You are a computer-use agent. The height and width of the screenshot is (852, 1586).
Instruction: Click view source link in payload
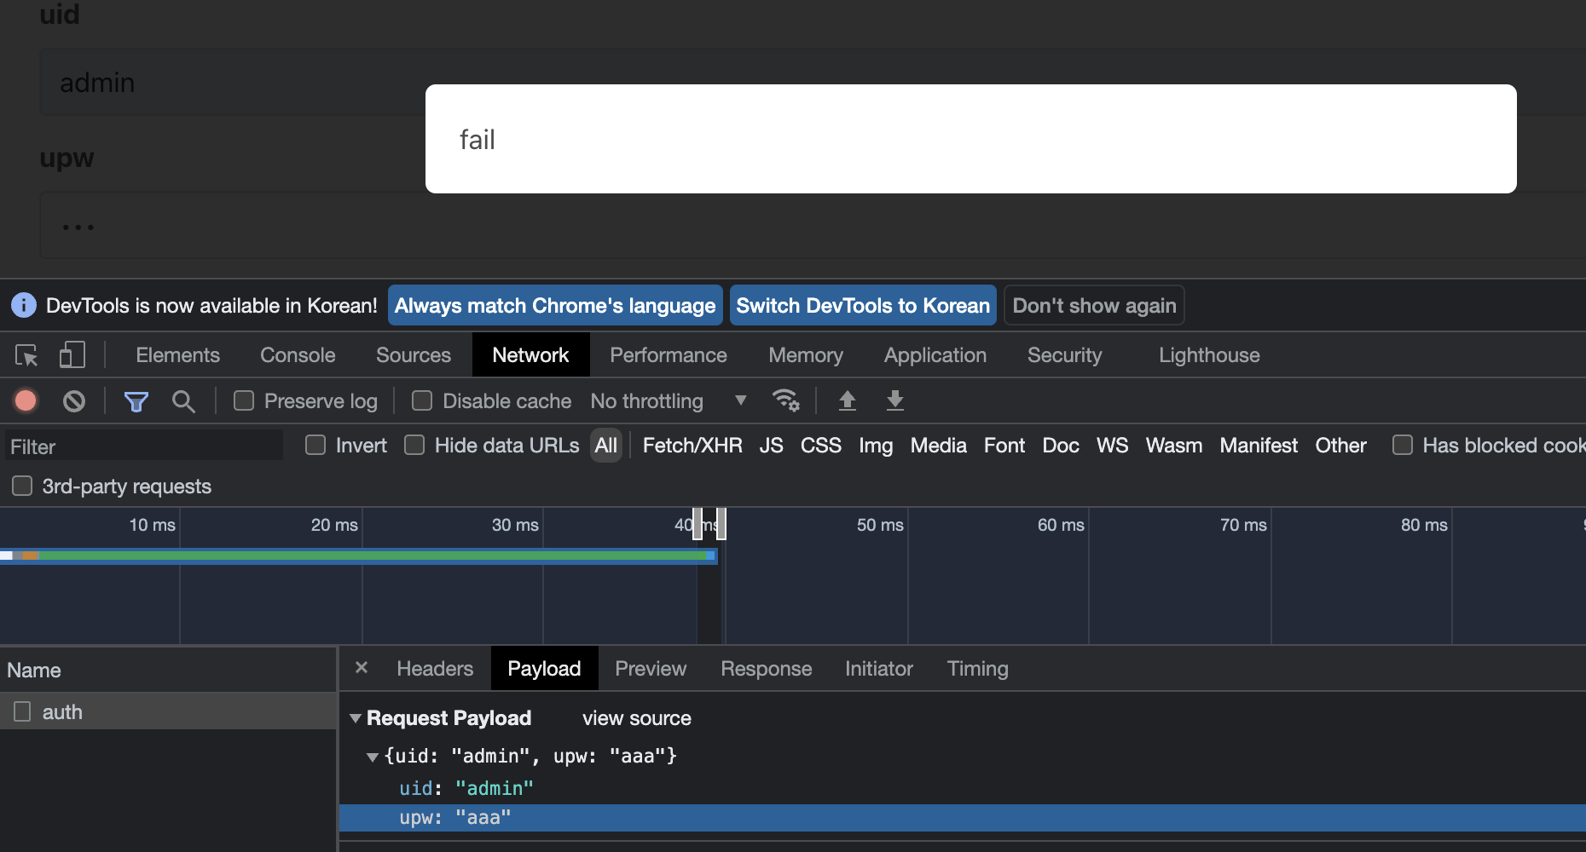pyautogui.click(x=637, y=718)
